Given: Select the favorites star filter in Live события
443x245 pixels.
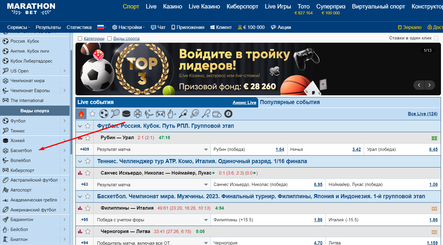Looking at the screenshot, I should click(92, 114).
